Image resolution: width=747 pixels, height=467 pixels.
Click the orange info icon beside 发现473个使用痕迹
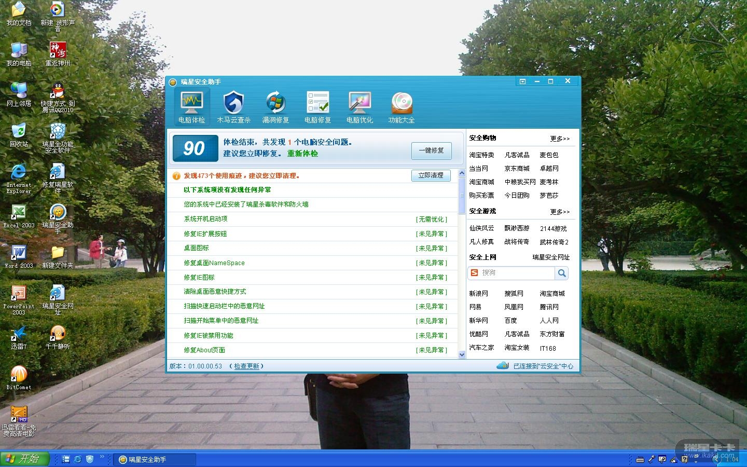click(x=176, y=176)
